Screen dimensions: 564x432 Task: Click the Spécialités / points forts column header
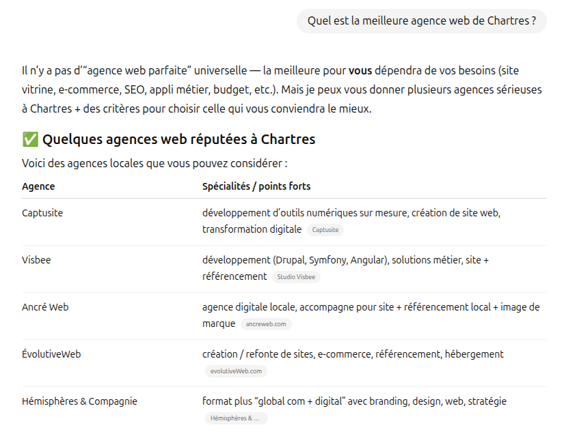[x=256, y=186]
